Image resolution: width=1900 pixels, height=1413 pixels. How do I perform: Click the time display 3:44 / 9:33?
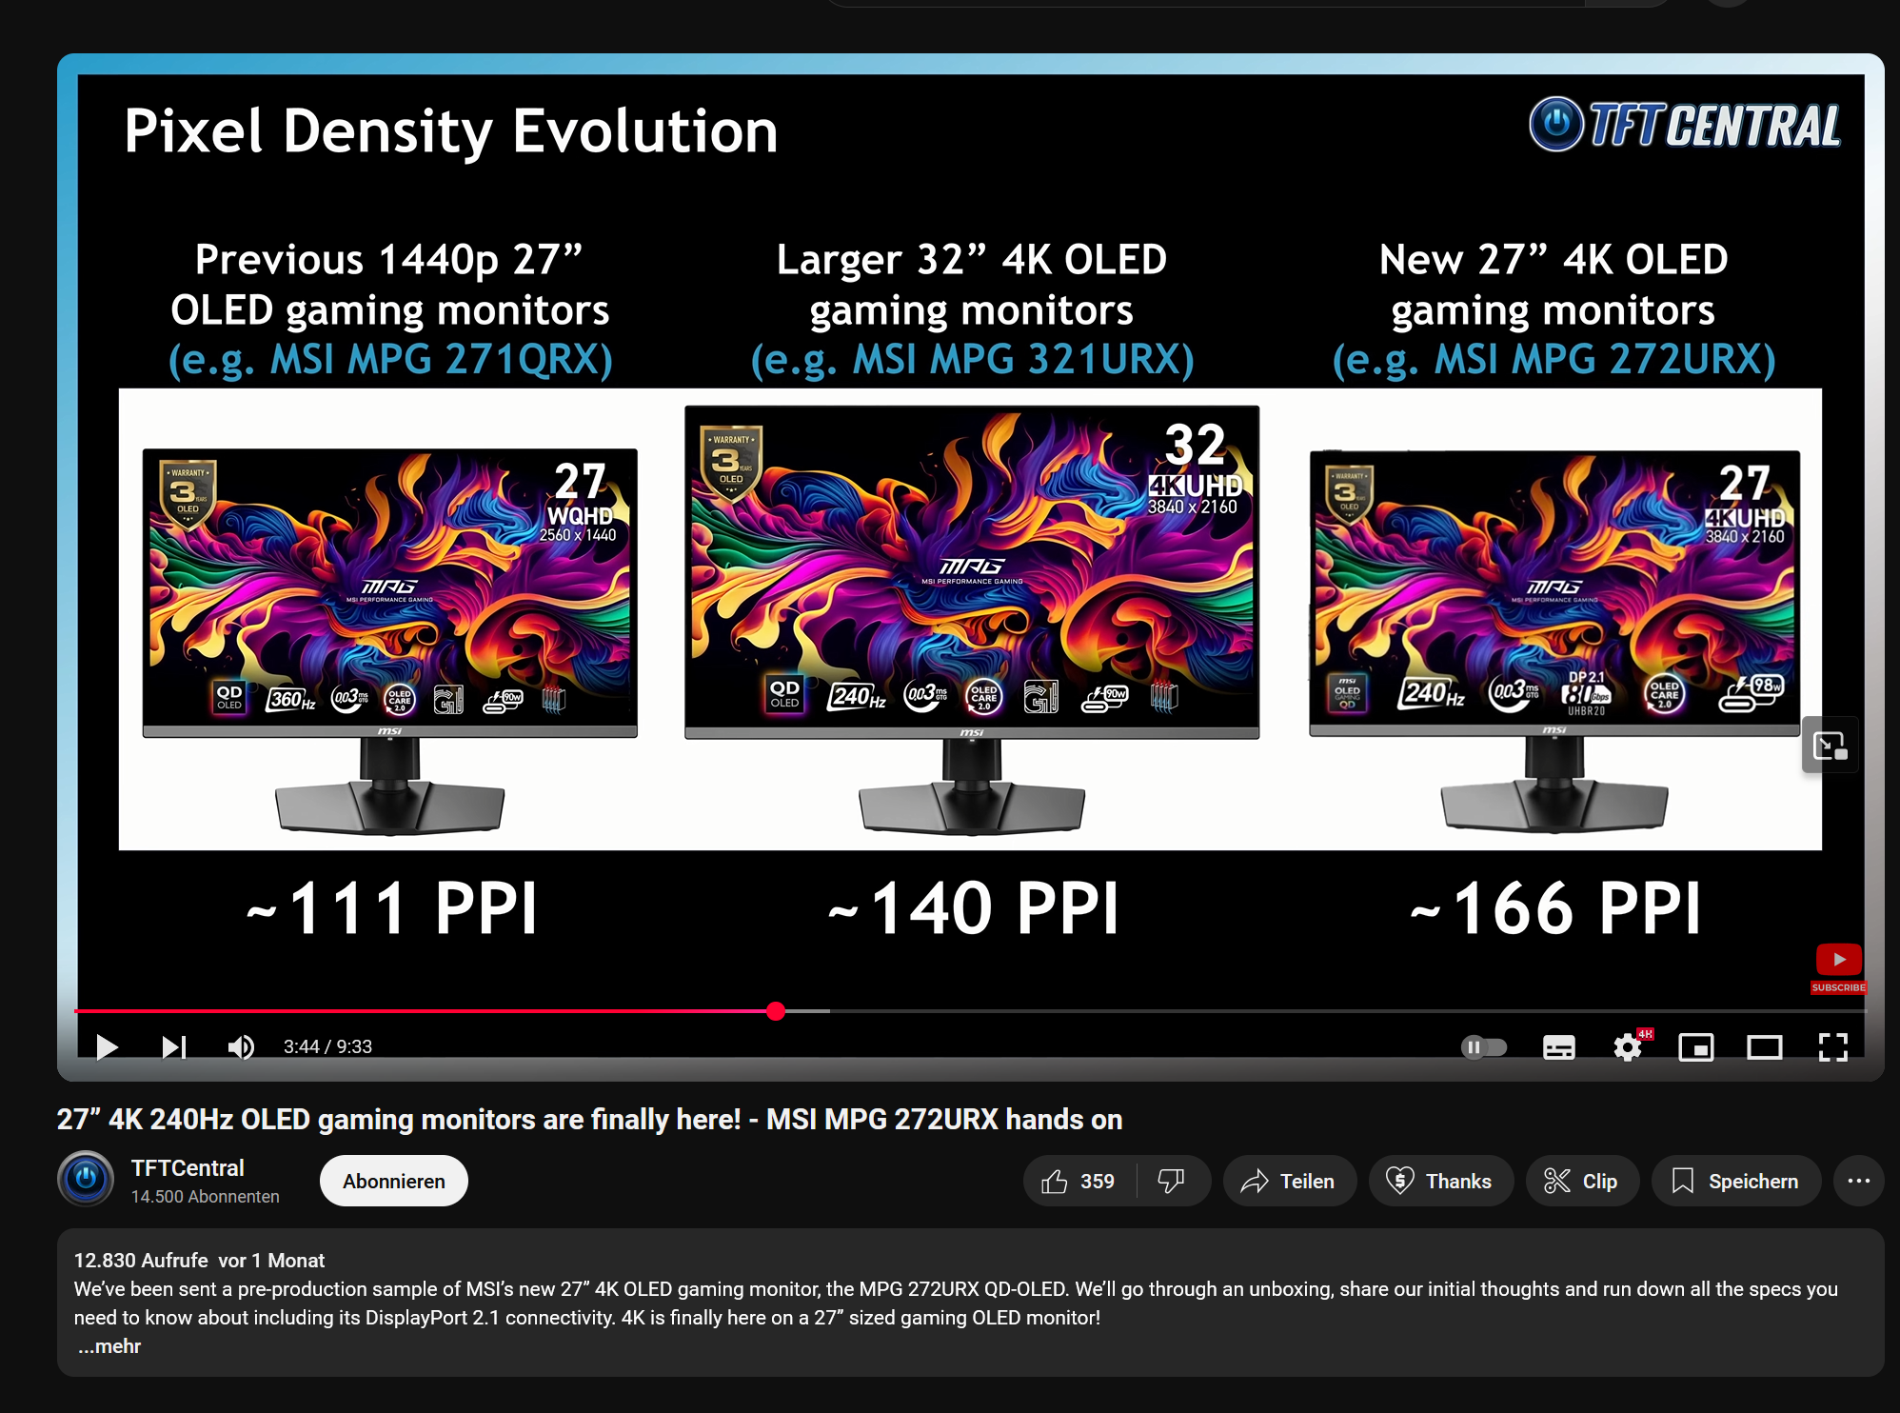pos(327,1047)
